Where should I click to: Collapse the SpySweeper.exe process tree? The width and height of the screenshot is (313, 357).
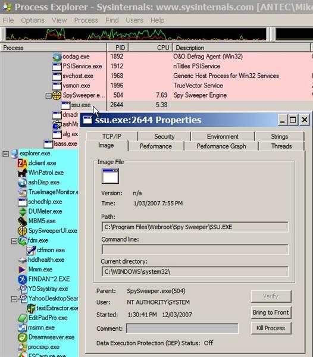(48, 96)
